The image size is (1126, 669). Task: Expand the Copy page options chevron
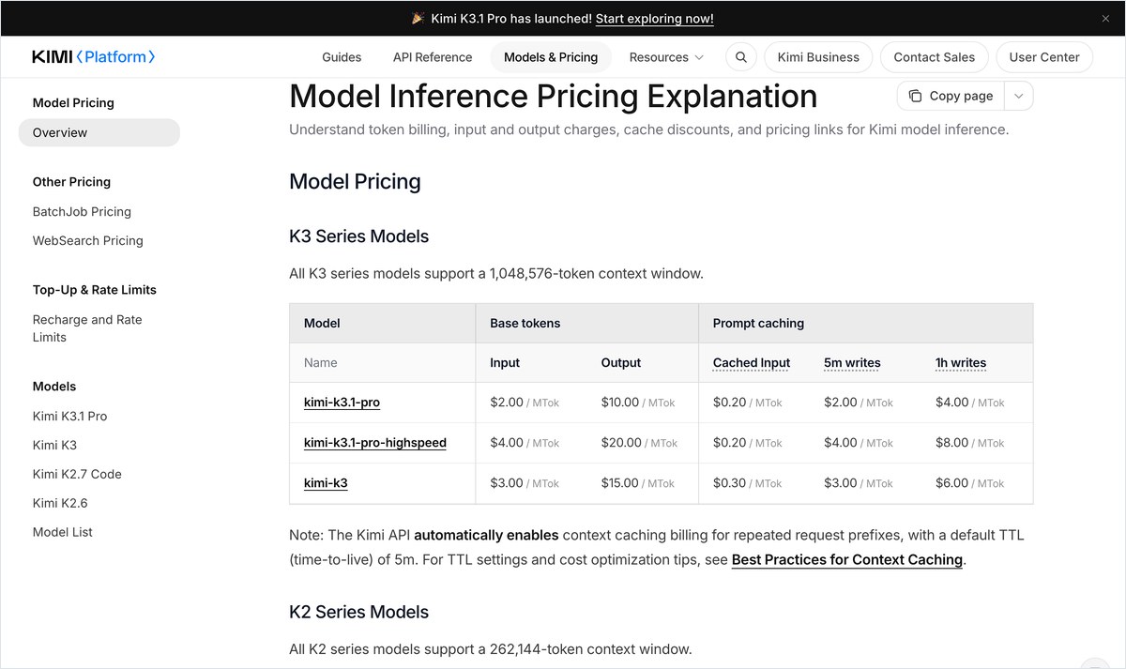pyautogui.click(x=1019, y=96)
